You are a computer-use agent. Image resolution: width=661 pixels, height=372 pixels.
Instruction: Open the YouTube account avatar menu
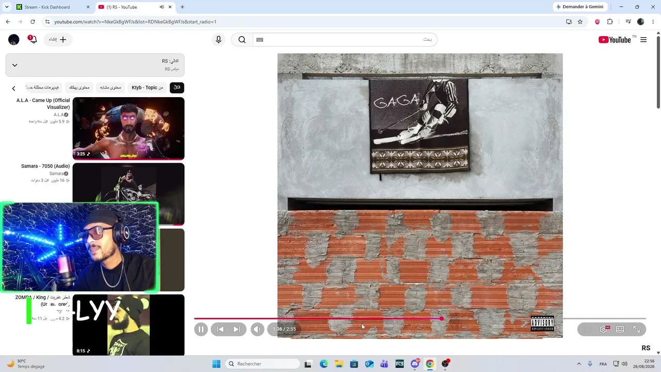[x=14, y=40]
